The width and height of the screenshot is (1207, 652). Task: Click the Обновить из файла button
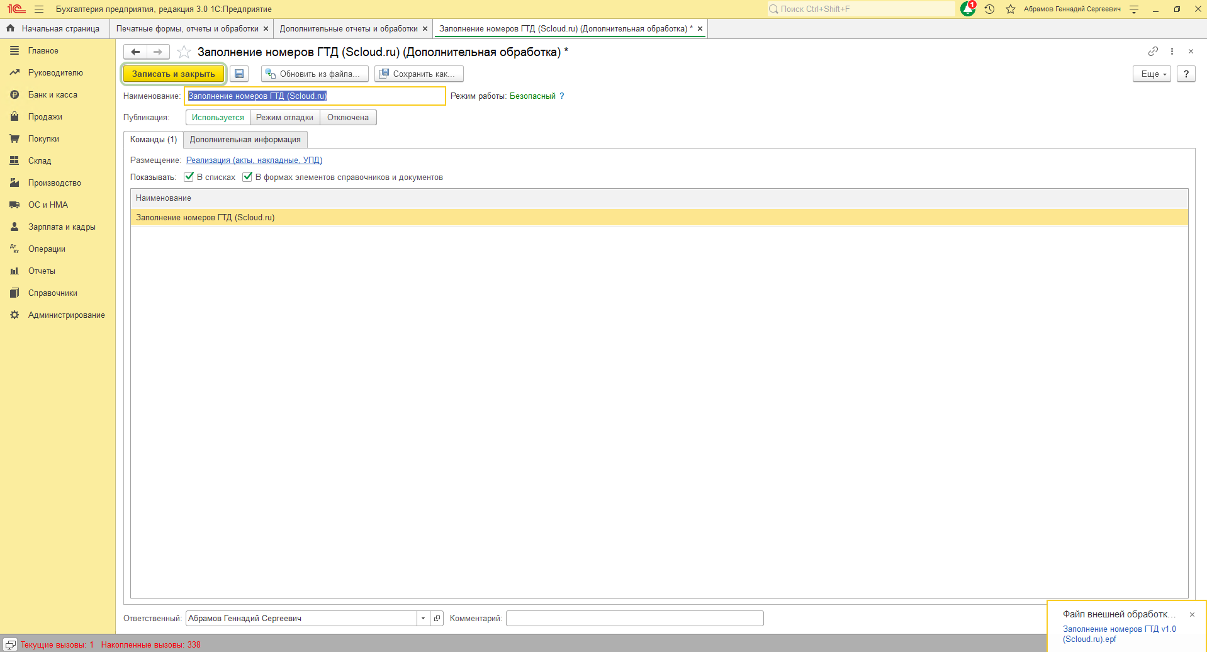point(314,74)
